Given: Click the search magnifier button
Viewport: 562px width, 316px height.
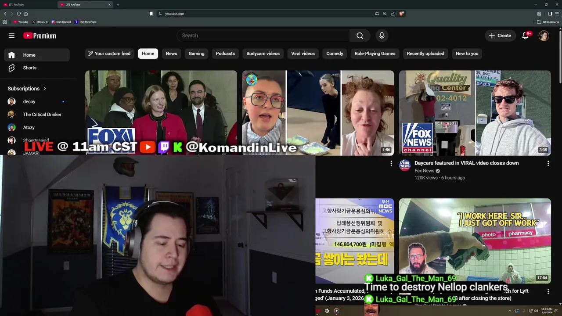Looking at the screenshot, I should pyautogui.click(x=360, y=36).
